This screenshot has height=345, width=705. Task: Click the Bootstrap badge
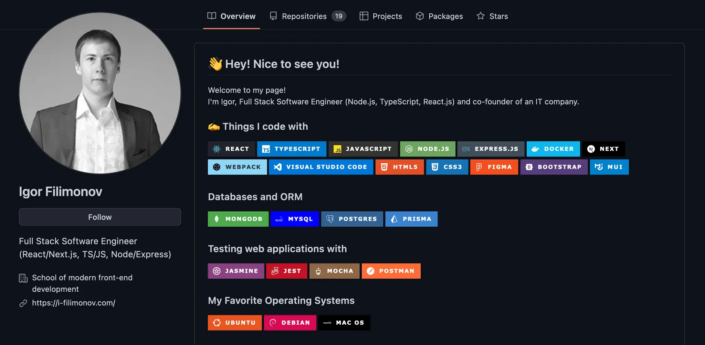click(554, 167)
